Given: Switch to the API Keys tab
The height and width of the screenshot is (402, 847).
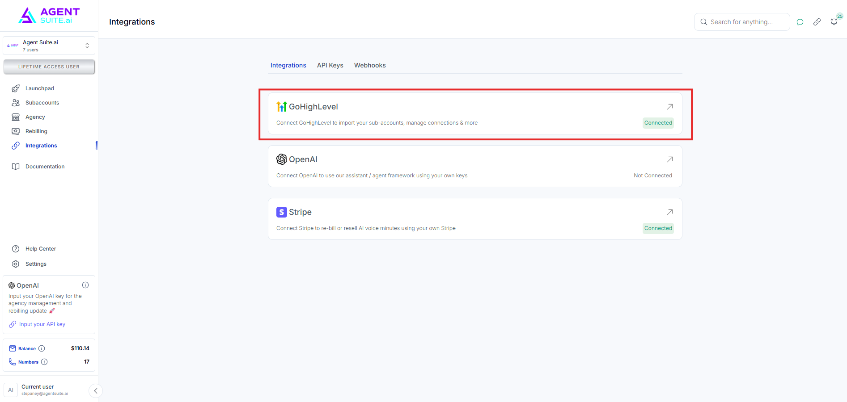Looking at the screenshot, I should coord(330,65).
